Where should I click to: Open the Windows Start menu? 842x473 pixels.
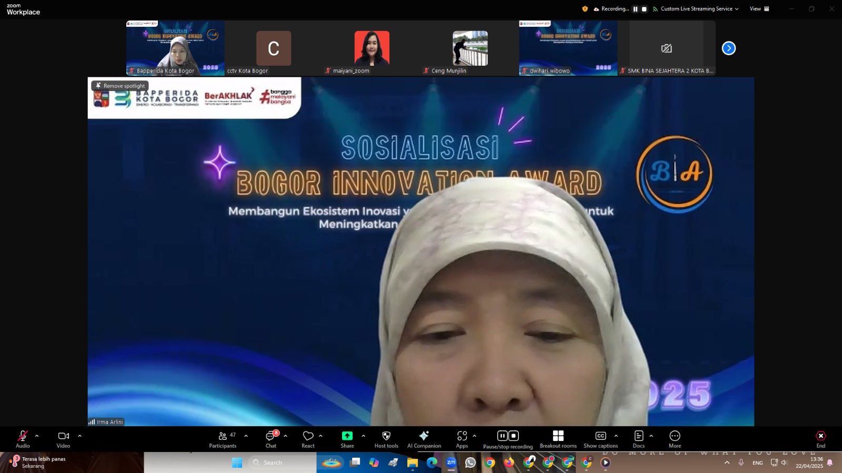tap(237, 462)
